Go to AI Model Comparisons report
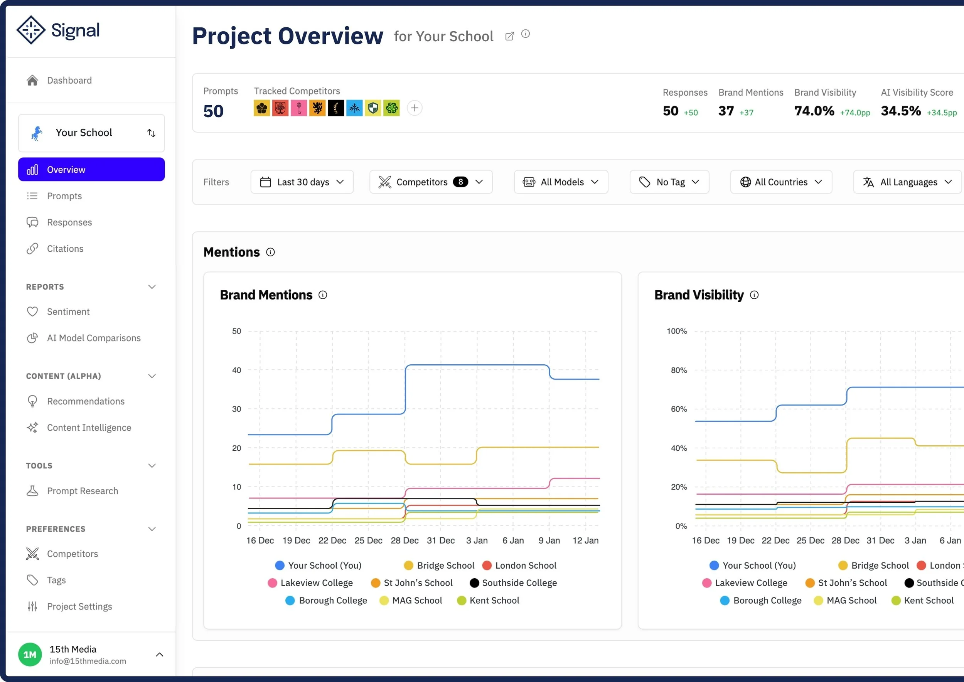This screenshot has width=964, height=682. coord(94,338)
